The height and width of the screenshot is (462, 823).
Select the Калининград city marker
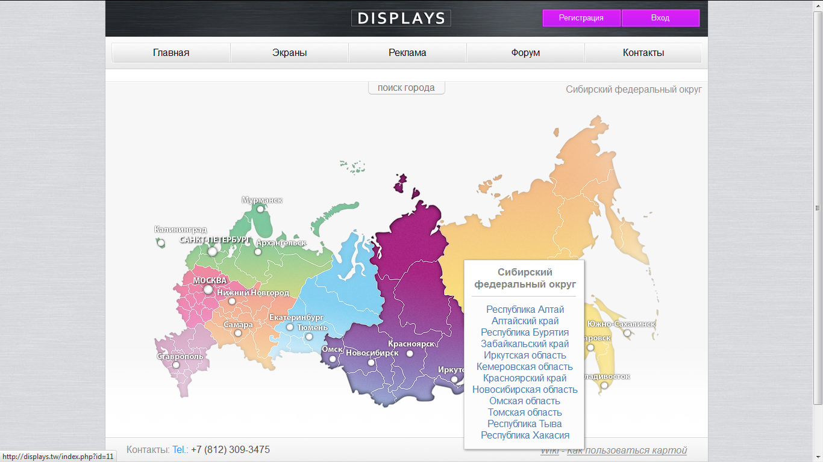coord(161,243)
